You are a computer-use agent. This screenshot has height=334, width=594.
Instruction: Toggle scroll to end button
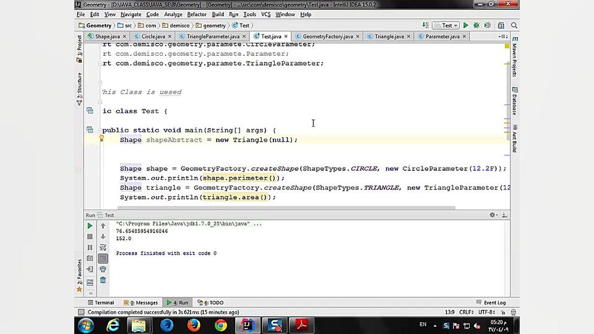click(103, 259)
